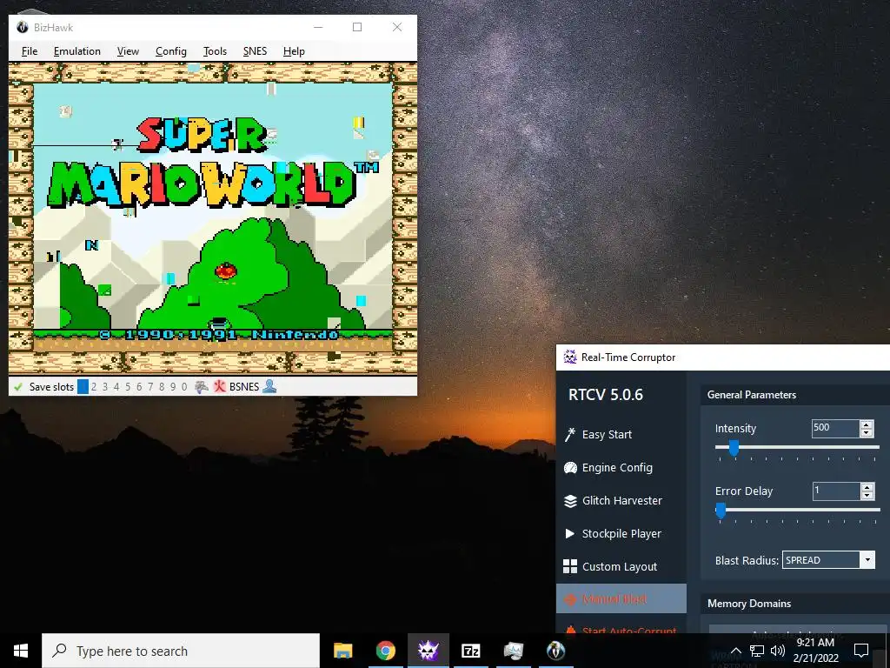890x668 pixels.
Task: Open the Config menu in BizHawk
Action: 171,51
